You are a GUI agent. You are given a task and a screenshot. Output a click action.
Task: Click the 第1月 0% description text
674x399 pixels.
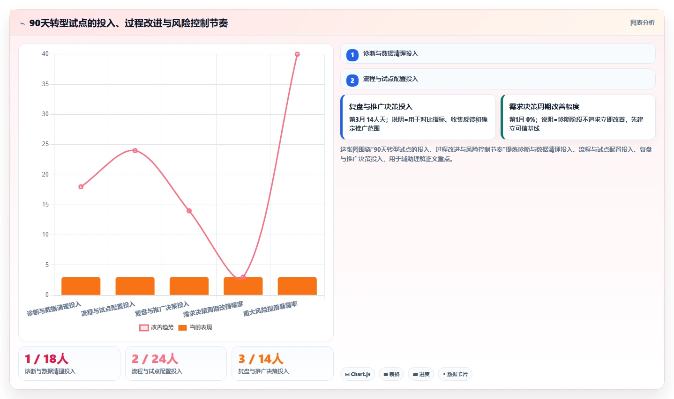click(576, 124)
